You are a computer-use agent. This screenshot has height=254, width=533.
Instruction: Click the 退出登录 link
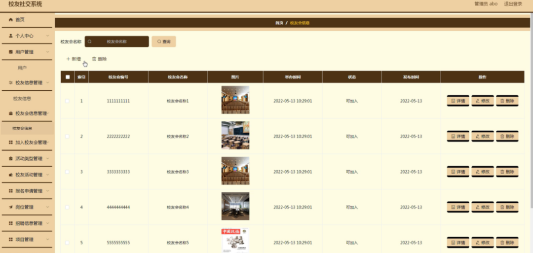tap(513, 4)
